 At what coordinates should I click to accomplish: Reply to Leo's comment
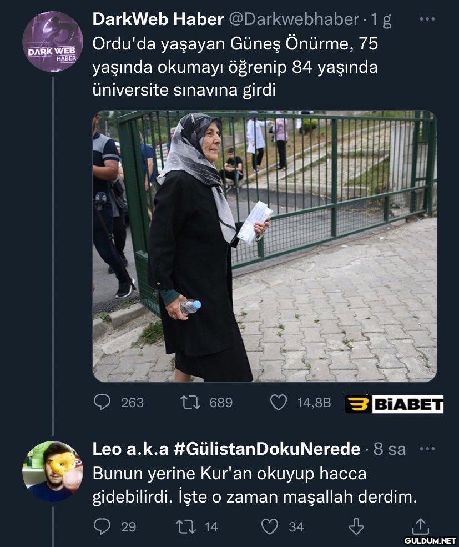(102, 526)
